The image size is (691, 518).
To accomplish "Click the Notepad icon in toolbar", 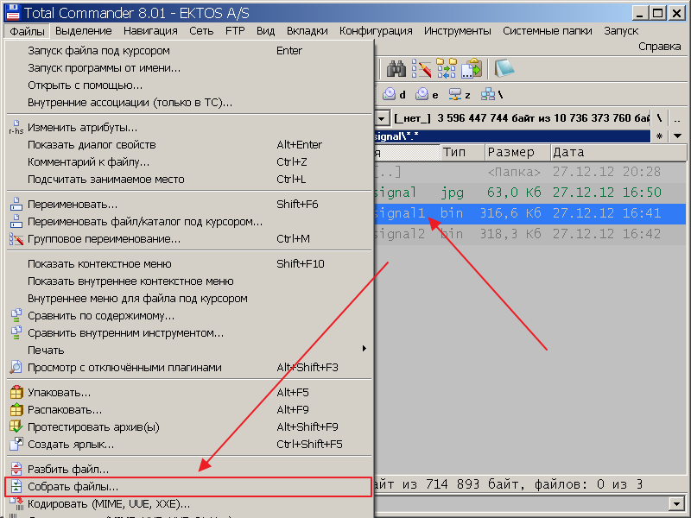I will (x=504, y=69).
